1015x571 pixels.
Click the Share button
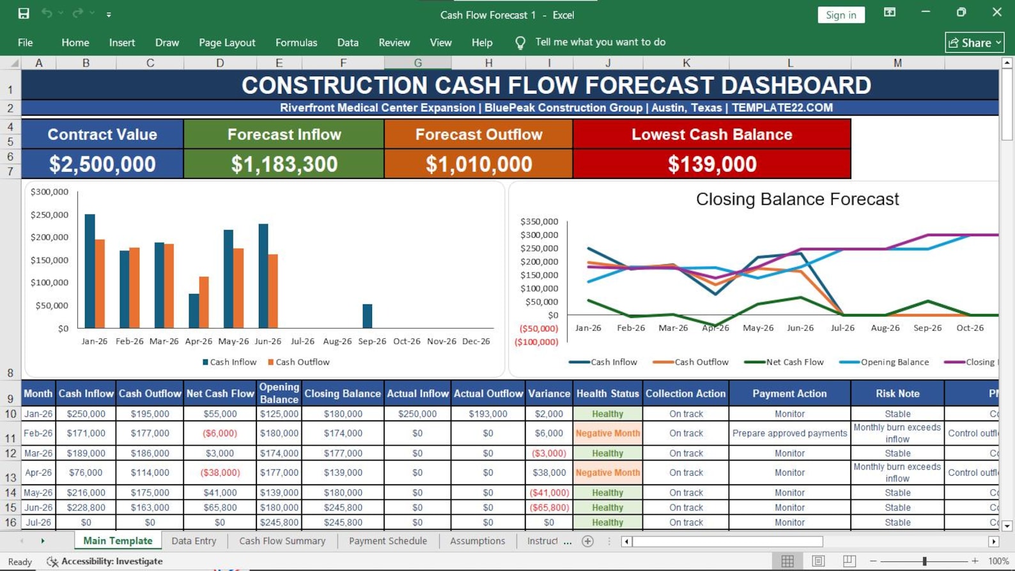[975, 42]
